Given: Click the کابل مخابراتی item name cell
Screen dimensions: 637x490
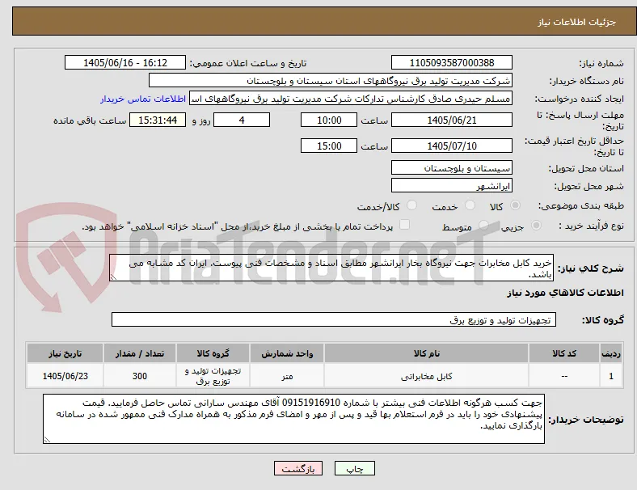Looking at the screenshot, I should [426, 376].
